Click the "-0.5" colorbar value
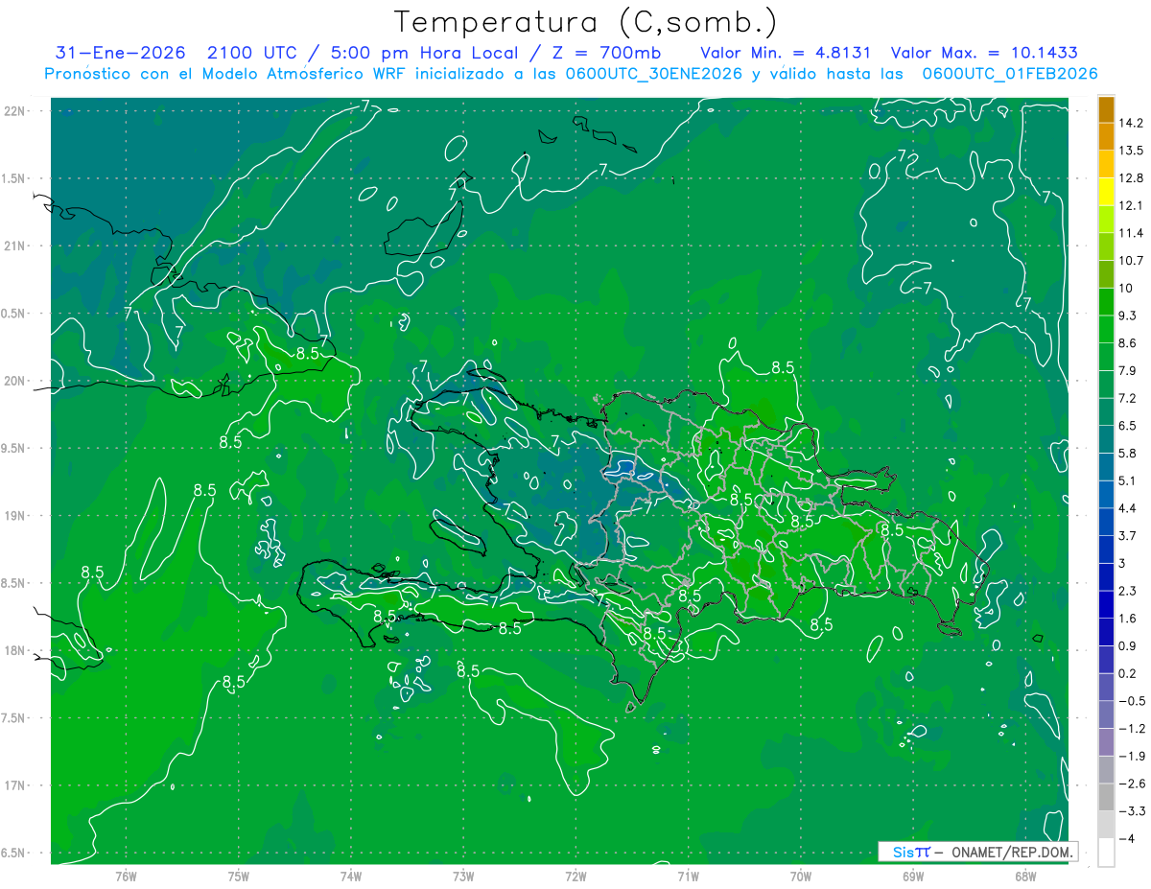Viewport: 1151px width, 889px height. (1131, 700)
